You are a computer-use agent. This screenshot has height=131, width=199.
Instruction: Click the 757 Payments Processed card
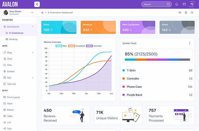(171, 115)
